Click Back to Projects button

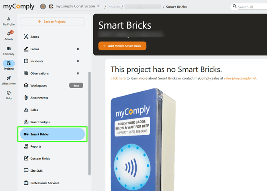(53, 22)
